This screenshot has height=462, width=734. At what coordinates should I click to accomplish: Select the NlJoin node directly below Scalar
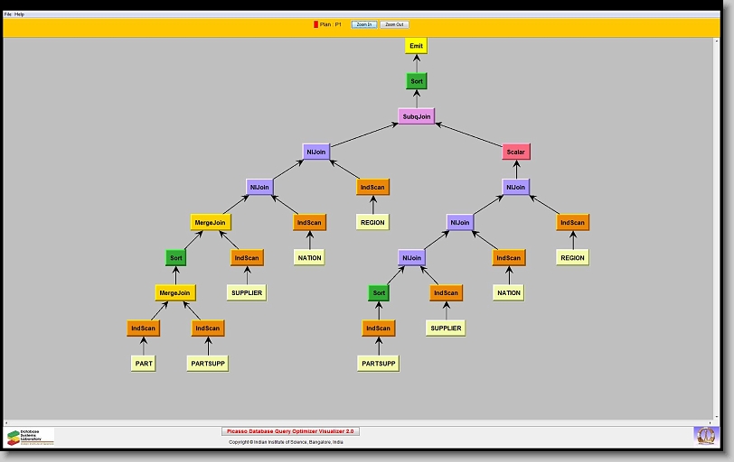tap(516, 187)
